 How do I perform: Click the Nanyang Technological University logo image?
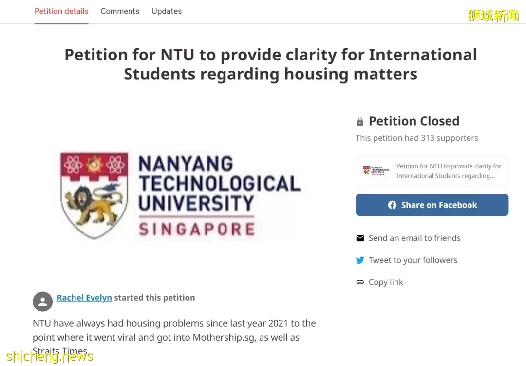pos(181,196)
